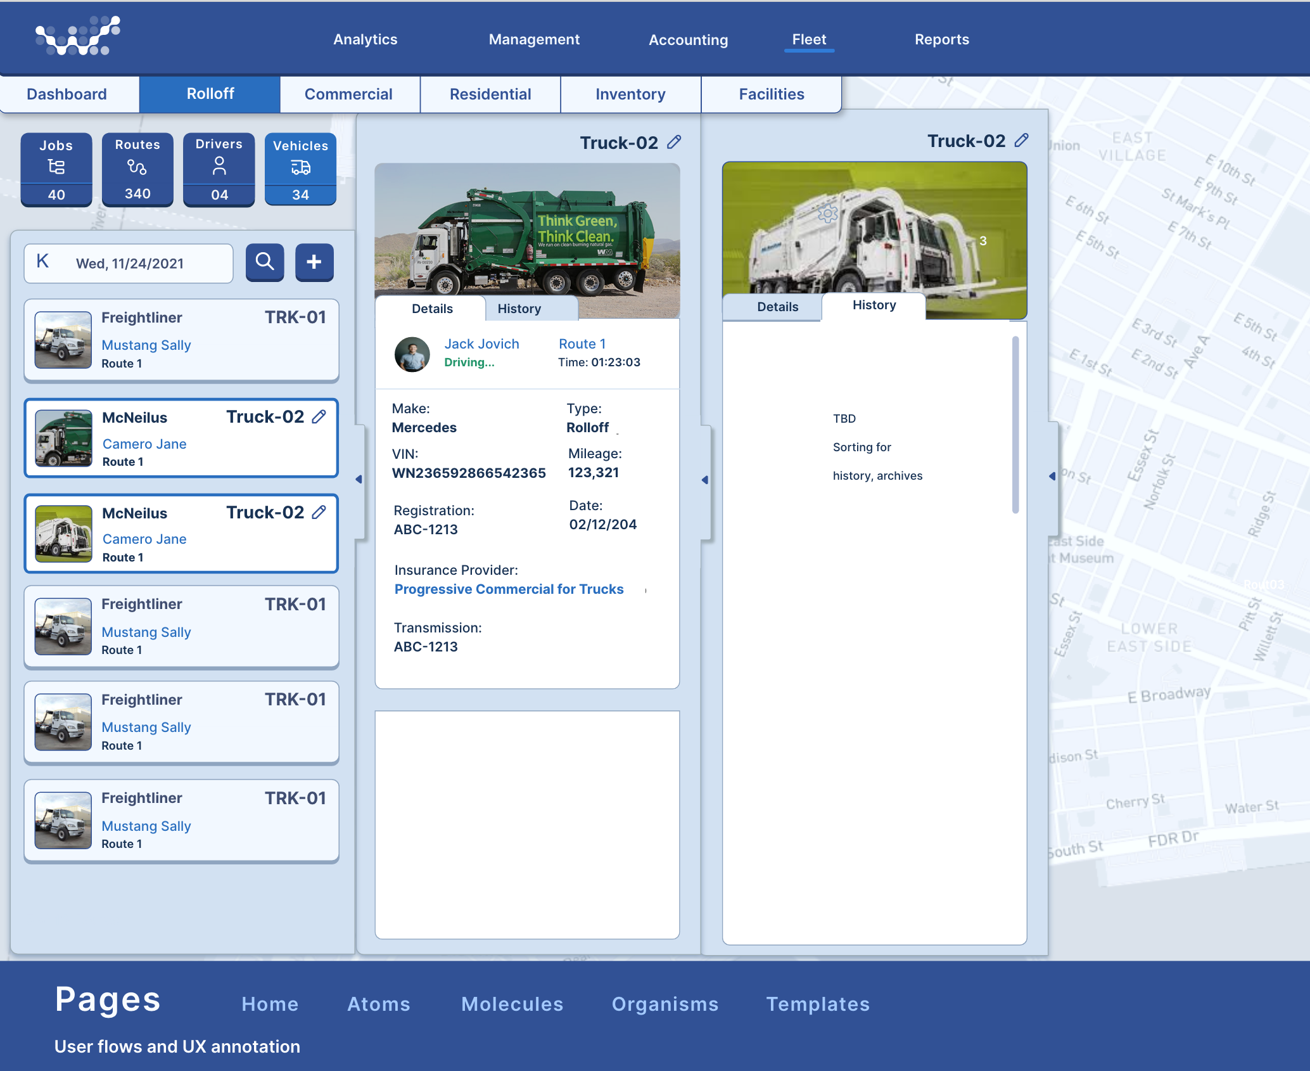Open History tab under green truck photo

(519, 309)
